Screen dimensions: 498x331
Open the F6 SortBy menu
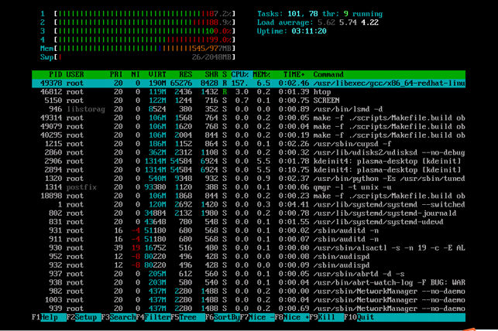tap(222, 317)
